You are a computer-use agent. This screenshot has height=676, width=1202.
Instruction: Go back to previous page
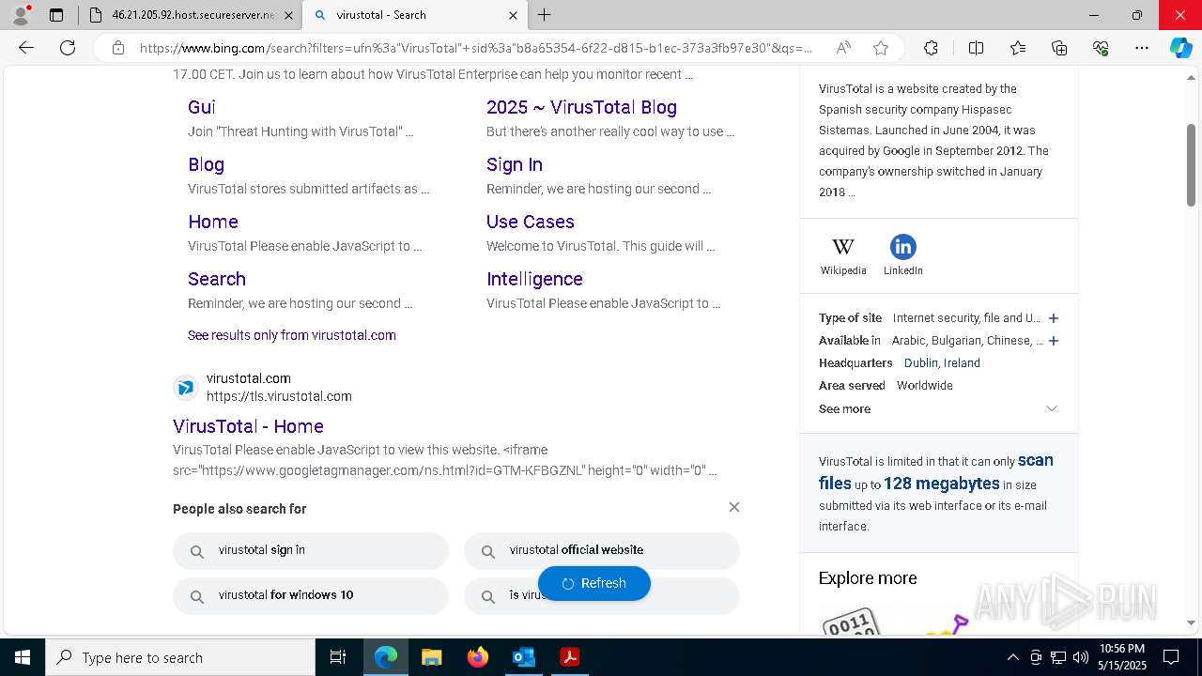26,48
